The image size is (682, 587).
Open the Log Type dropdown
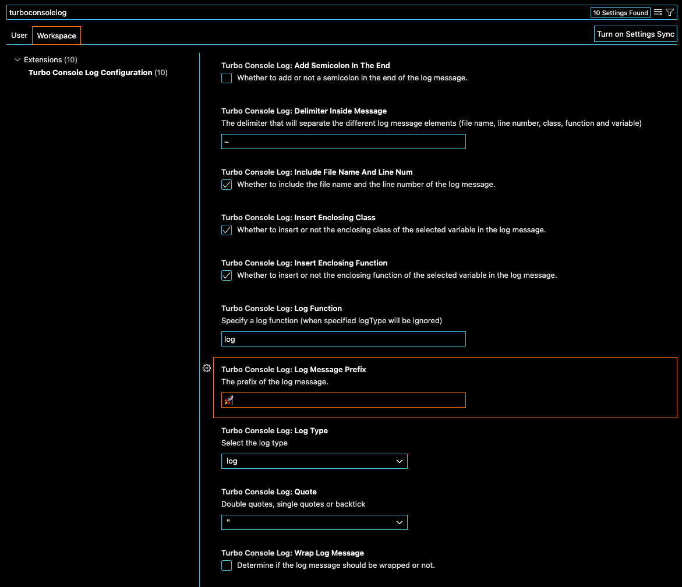tap(315, 461)
